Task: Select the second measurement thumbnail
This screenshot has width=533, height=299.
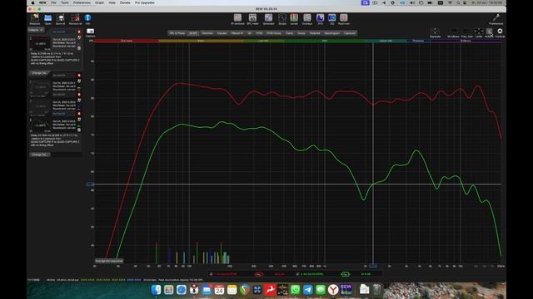Action: click(40, 88)
